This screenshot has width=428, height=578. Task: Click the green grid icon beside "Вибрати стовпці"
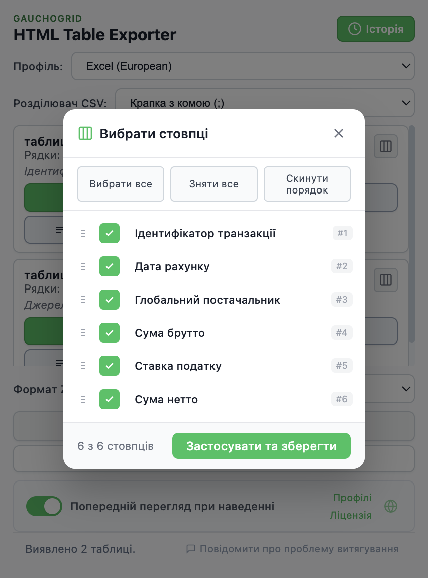click(85, 133)
